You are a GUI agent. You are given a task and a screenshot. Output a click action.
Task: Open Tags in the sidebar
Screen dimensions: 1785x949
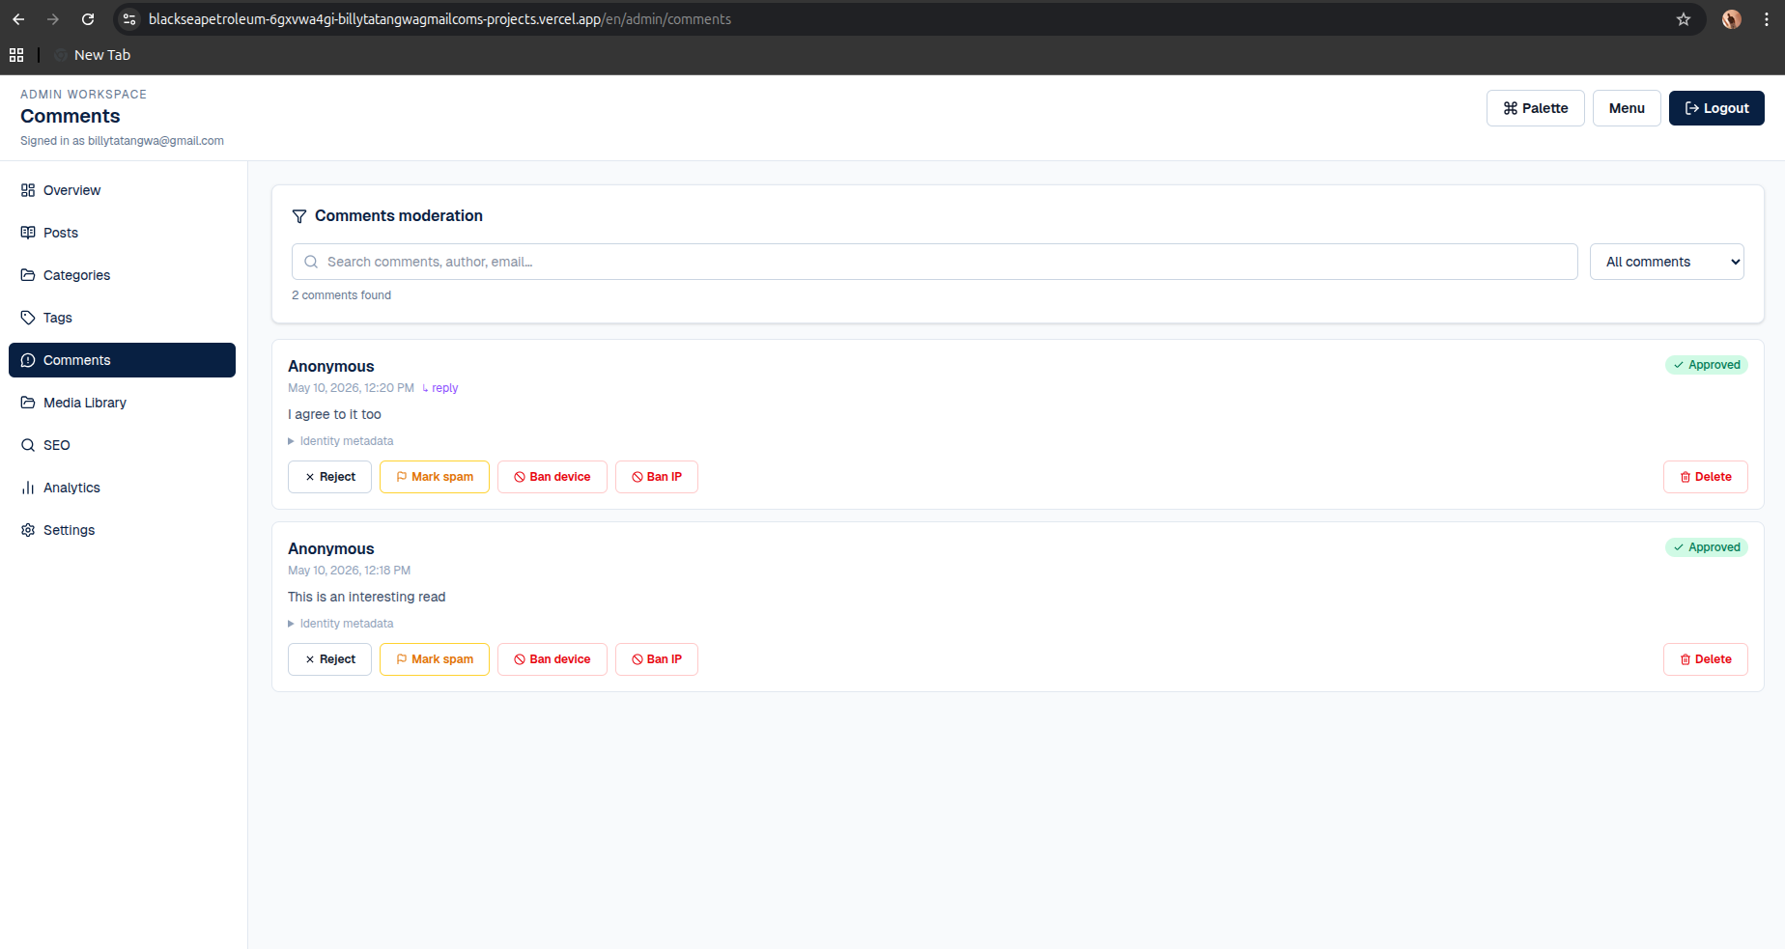[x=122, y=318]
